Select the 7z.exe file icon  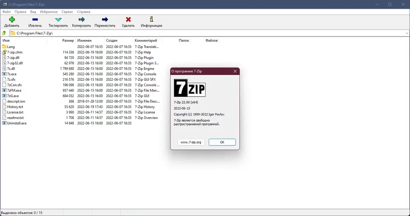tap(4, 74)
